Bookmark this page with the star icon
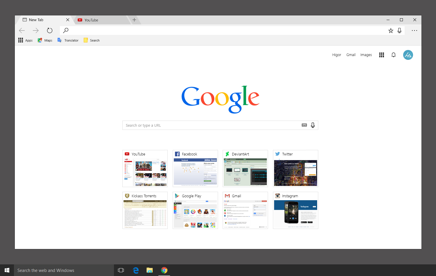 (x=391, y=31)
